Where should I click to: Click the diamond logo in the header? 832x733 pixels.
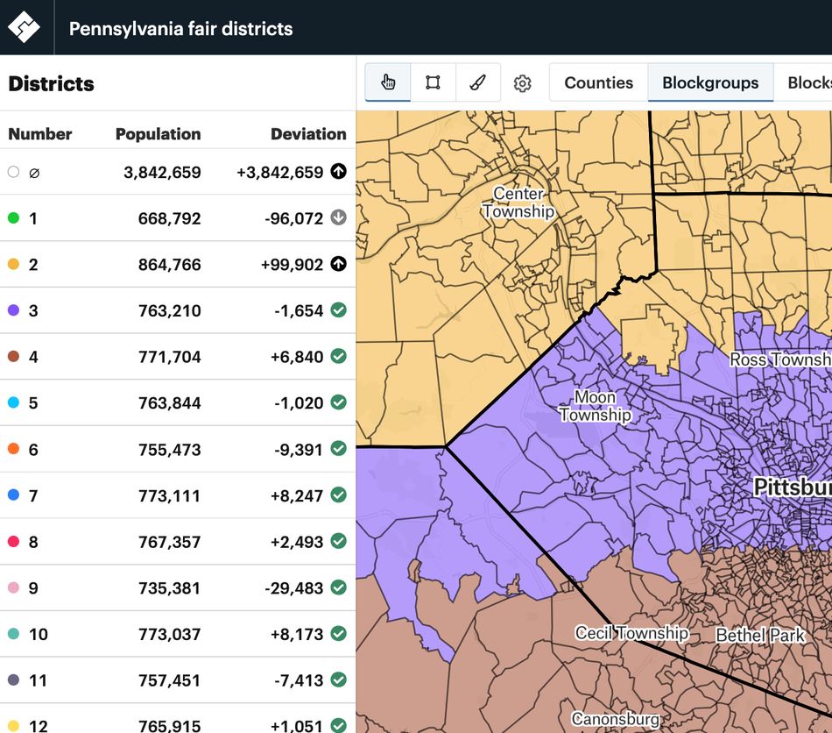click(26, 27)
